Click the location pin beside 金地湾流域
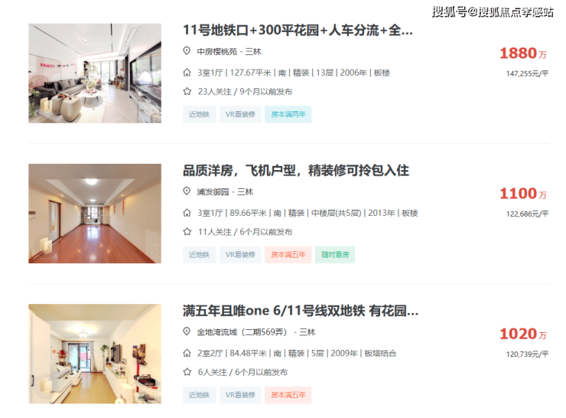 [187, 331]
